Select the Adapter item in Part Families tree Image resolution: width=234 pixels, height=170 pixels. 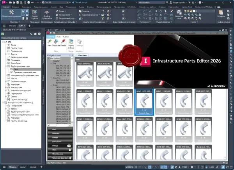[x=56, y=61]
